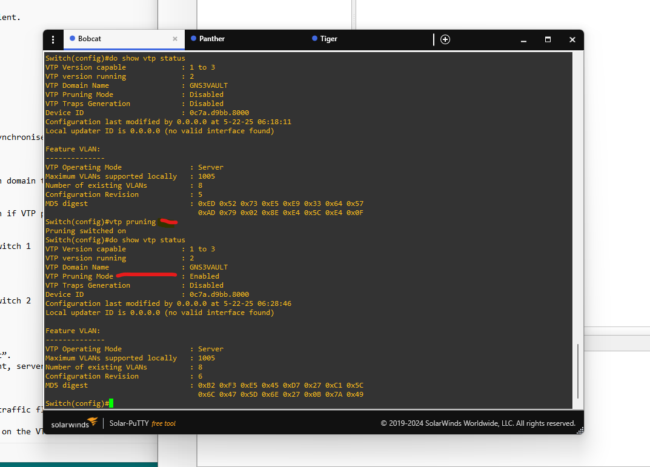Click MD5 digest line starting 0xB2

[204, 385]
